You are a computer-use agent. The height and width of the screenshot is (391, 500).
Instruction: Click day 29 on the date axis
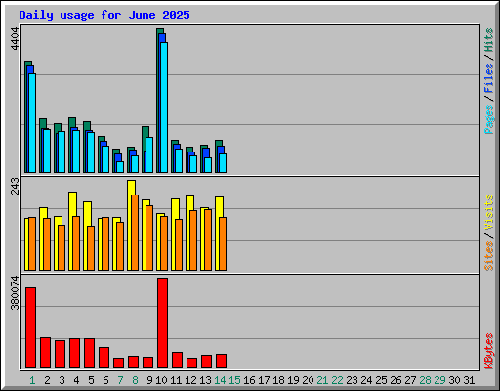(439, 380)
